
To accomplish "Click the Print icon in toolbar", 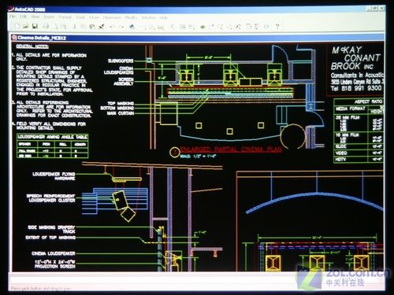I will 46,26.
